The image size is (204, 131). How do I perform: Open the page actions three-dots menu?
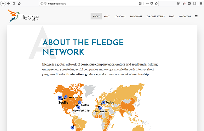tap(147, 4)
